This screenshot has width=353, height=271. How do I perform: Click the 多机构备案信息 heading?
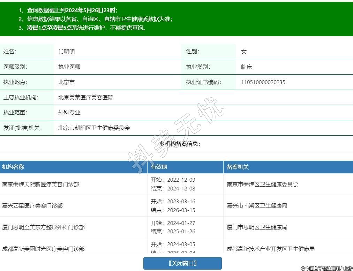point(180,144)
